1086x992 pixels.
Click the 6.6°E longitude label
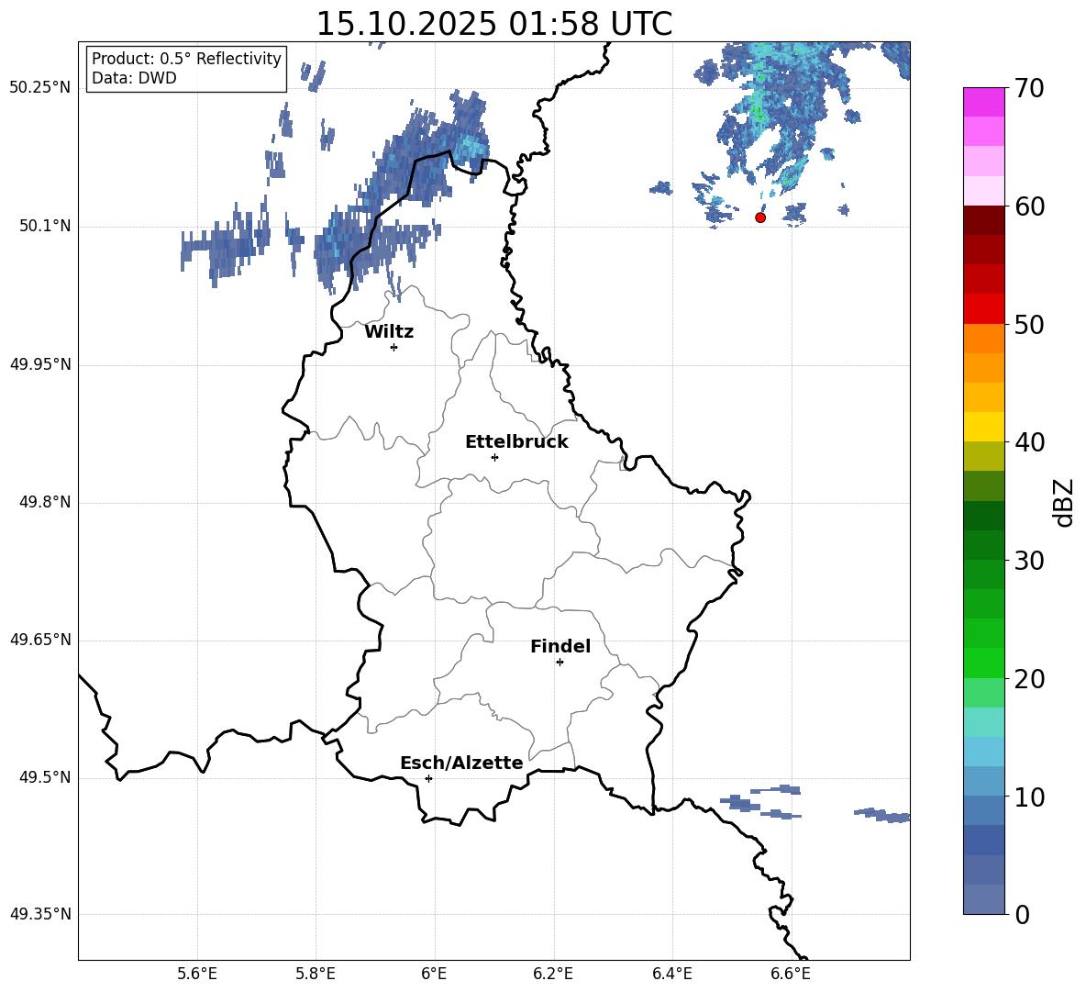[x=791, y=974]
